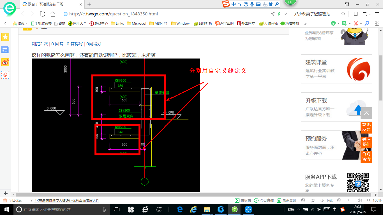Open the dropdown next to undo arrow
The height and width of the screenshot is (215, 383).
point(370,14)
